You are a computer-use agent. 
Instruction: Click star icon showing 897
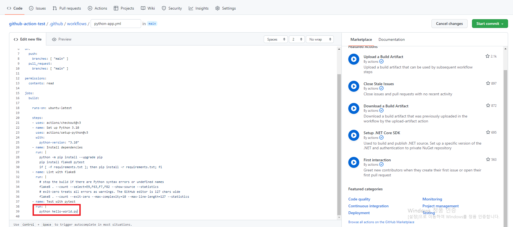(x=488, y=83)
